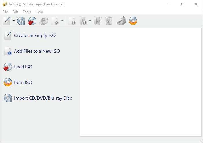Open the Help menu
203x143 pixels.
click(39, 12)
